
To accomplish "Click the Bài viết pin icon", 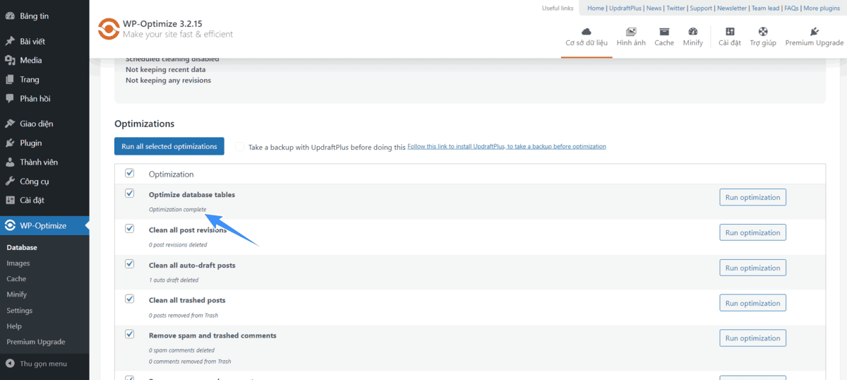I will point(10,41).
